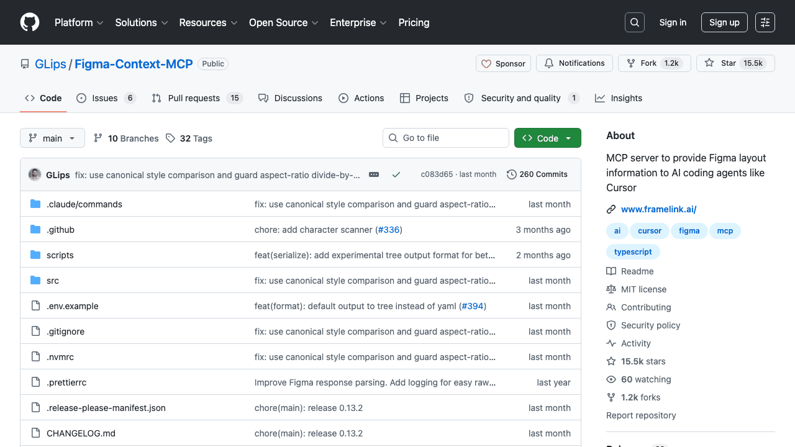Viewport: 795px width, 447px height.
Task: Open the Contributing link
Action: 646,307
